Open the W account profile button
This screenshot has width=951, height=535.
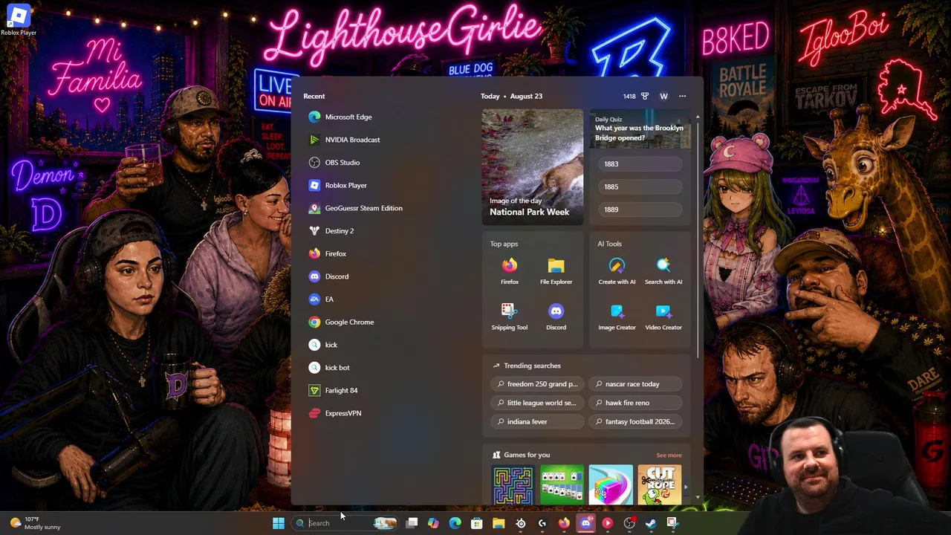(663, 96)
